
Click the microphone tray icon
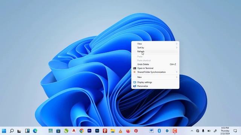pos(203,131)
